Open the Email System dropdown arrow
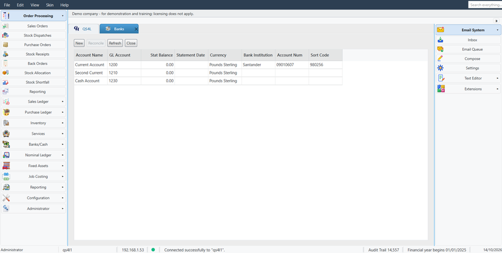Screen dimensions: 502x253 (497, 30)
